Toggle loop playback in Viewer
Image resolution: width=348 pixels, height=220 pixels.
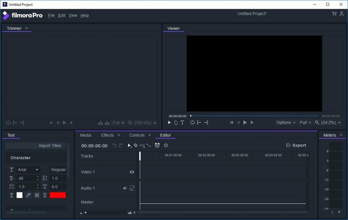pyautogui.click(x=192, y=123)
